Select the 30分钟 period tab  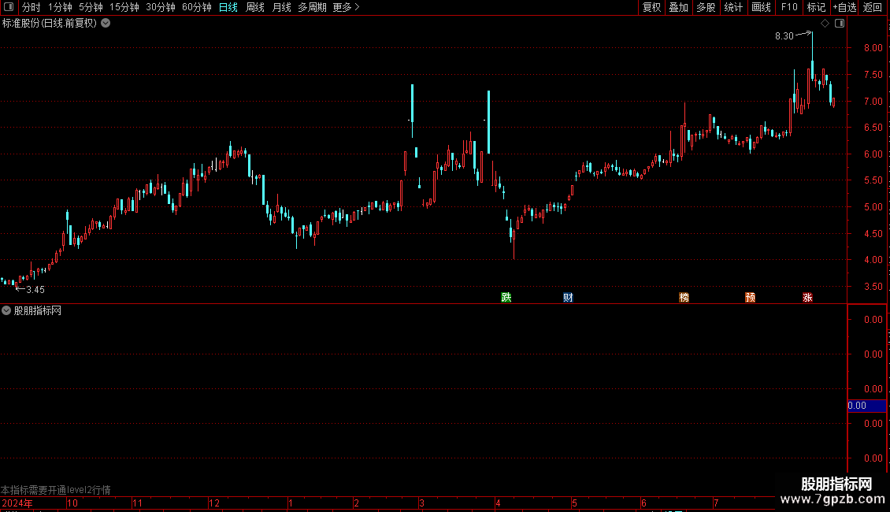coord(160,7)
